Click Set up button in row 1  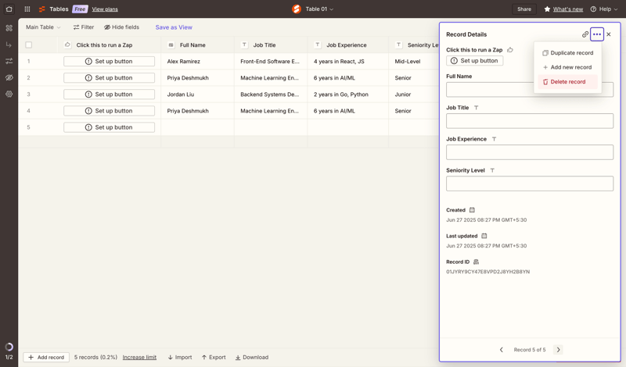tap(109, 62)
